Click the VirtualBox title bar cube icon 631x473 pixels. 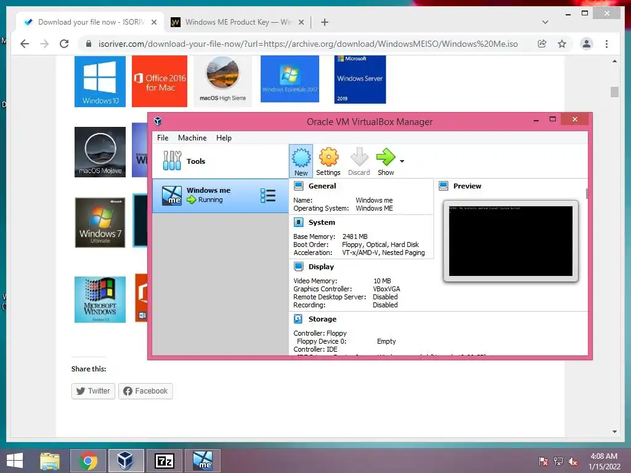click(x=158, y=121)
